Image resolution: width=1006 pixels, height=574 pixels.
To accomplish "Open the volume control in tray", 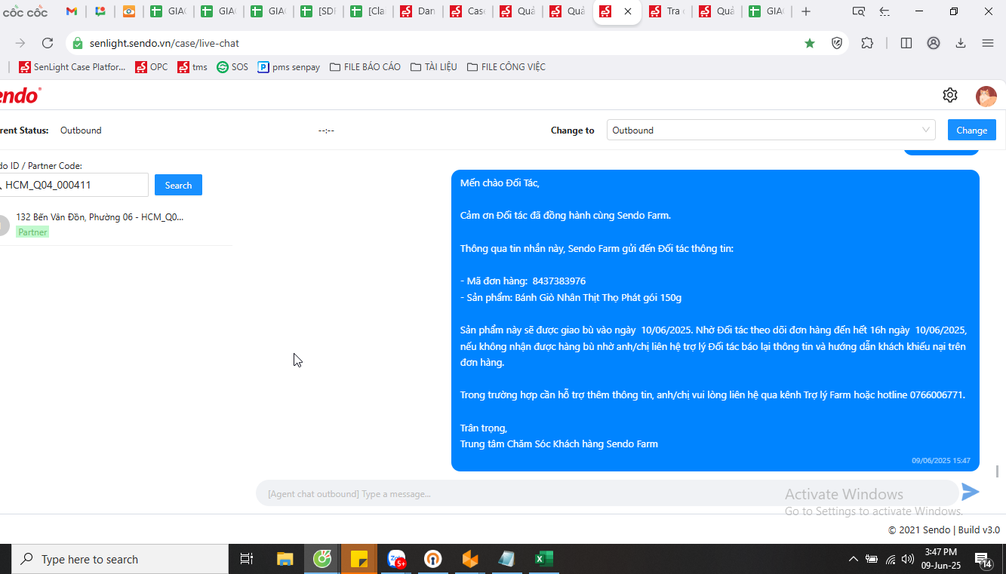I will (908, 560).
